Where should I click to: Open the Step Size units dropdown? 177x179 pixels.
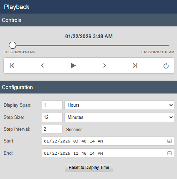coord(119,117)
